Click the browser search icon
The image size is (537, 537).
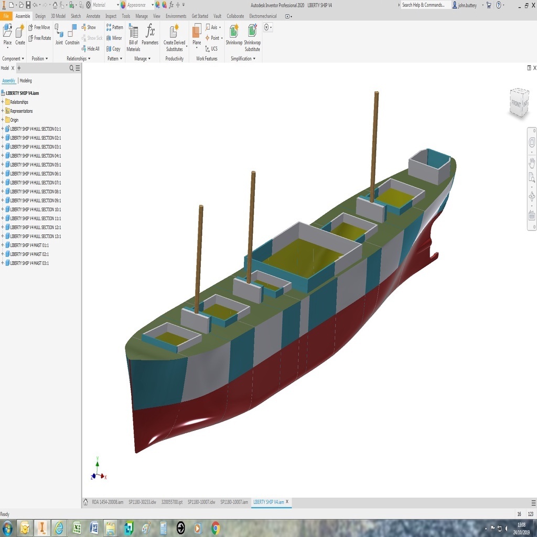click(x=71, y=68)
